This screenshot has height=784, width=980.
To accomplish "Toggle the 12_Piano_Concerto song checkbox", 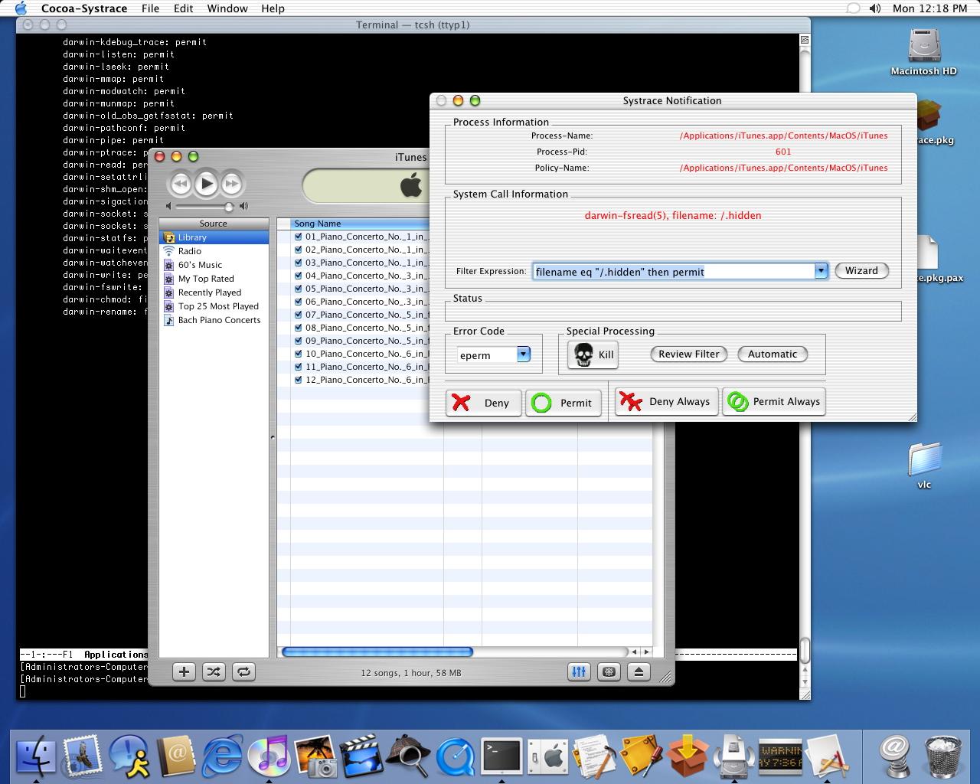I will tap(299, 380).
